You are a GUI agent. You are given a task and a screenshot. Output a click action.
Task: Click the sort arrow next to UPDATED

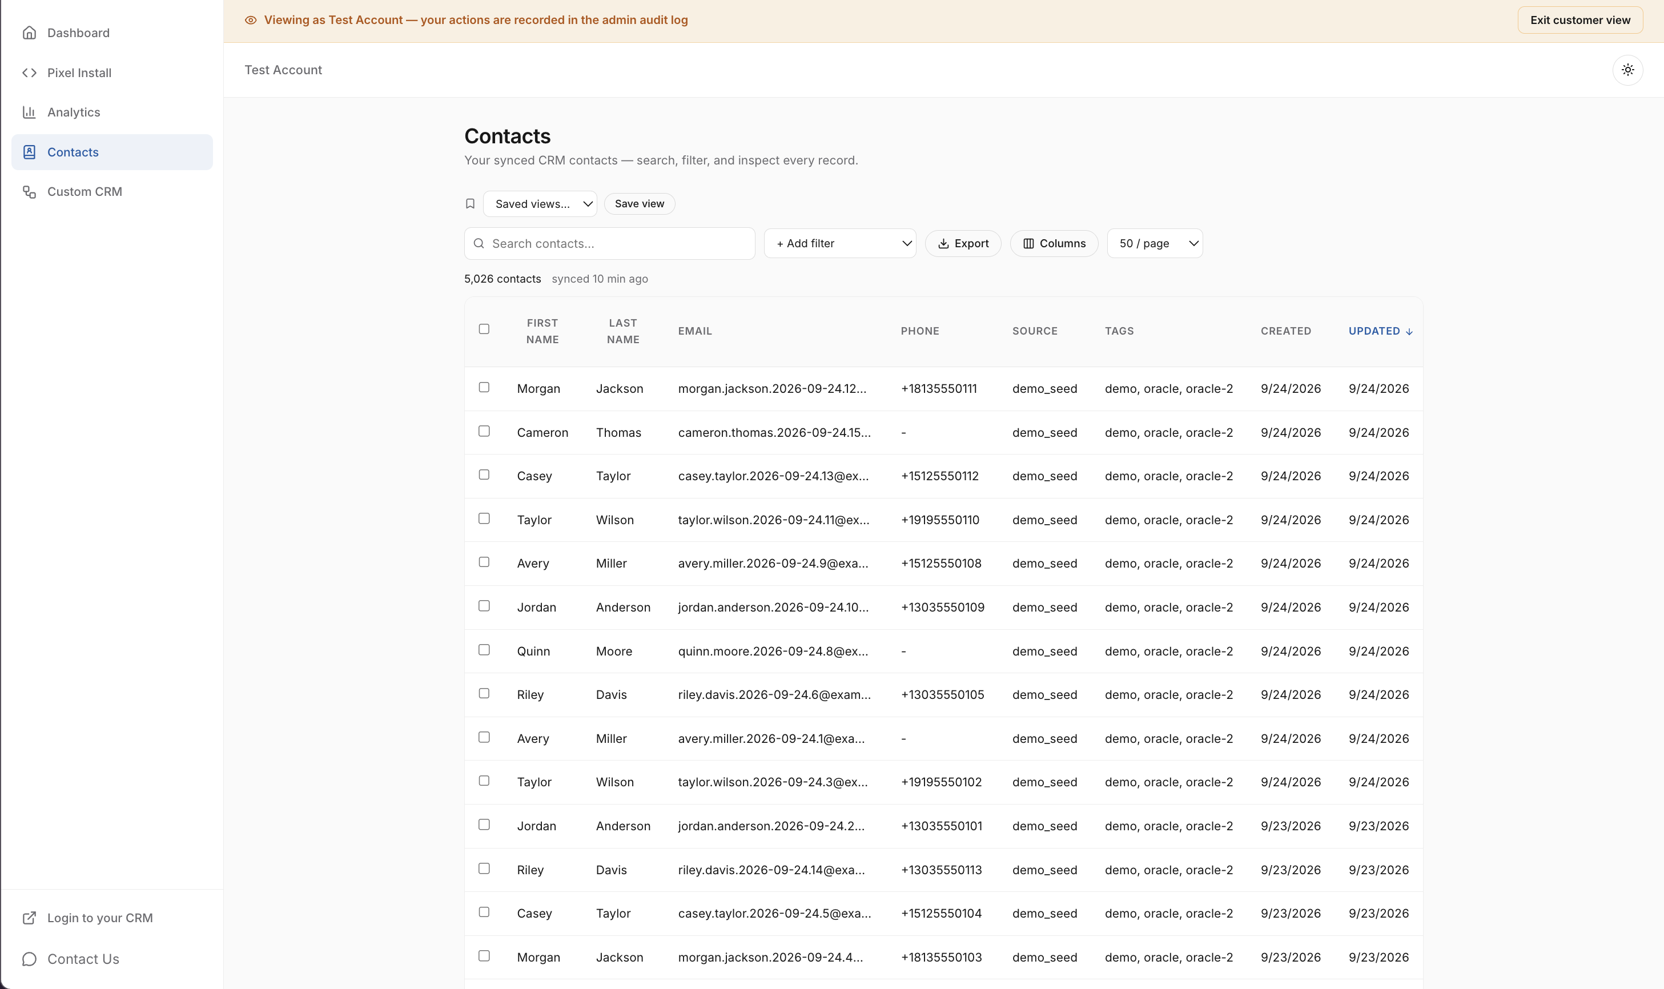tap(1409, 331)
